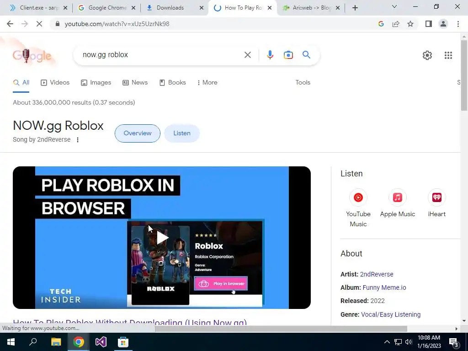
Task: Listen on Apple Music
Action: 397,203
